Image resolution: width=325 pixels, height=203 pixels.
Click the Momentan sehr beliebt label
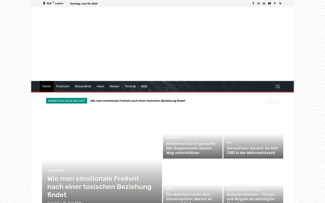click(67, 101)
